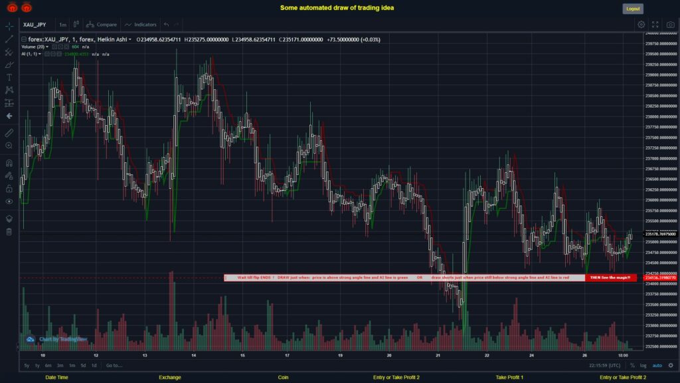The image size is (680, 383).
Task: Select the 3m time range
Action: [x=60, y=366]
